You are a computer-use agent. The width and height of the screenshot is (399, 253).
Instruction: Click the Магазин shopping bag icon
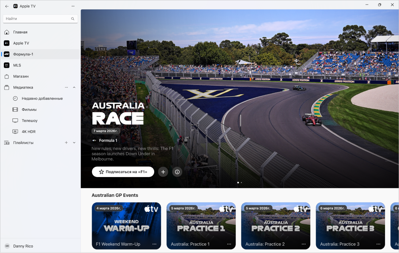pyautogui.click(x=7, y=76)
